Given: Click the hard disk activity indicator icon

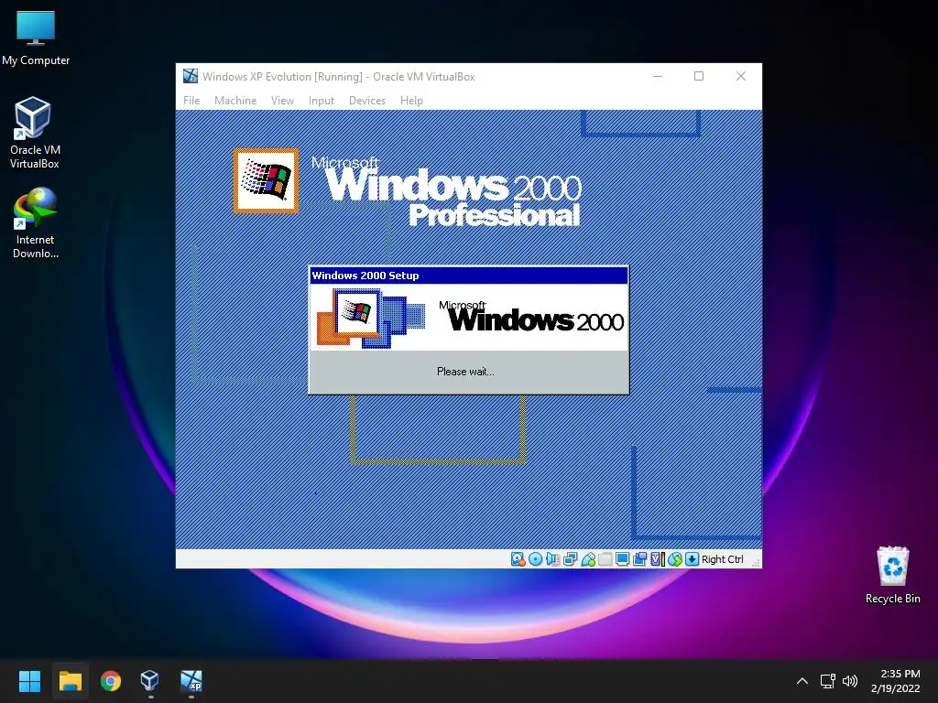Looking at the screenshot, I should coord(518,559).
